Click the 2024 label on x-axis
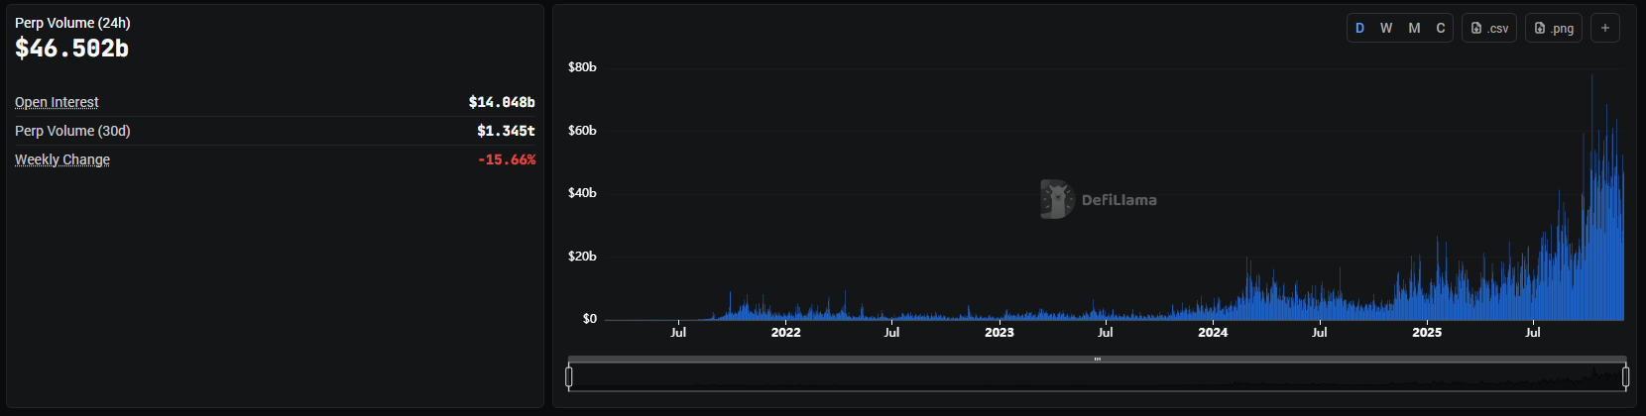The width and height of the screenshot is (1646, 416). tap(1213, 333)
